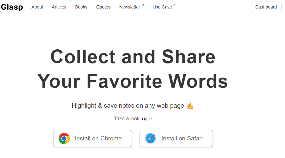Open the Books menu item

[x=81, y=7]
